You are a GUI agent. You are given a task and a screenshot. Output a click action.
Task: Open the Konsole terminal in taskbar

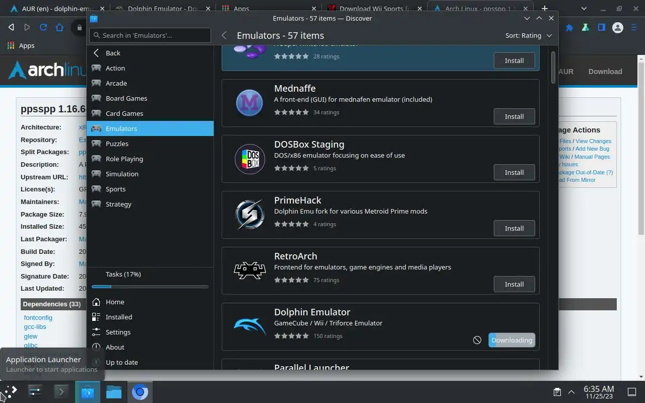(61, 391)
